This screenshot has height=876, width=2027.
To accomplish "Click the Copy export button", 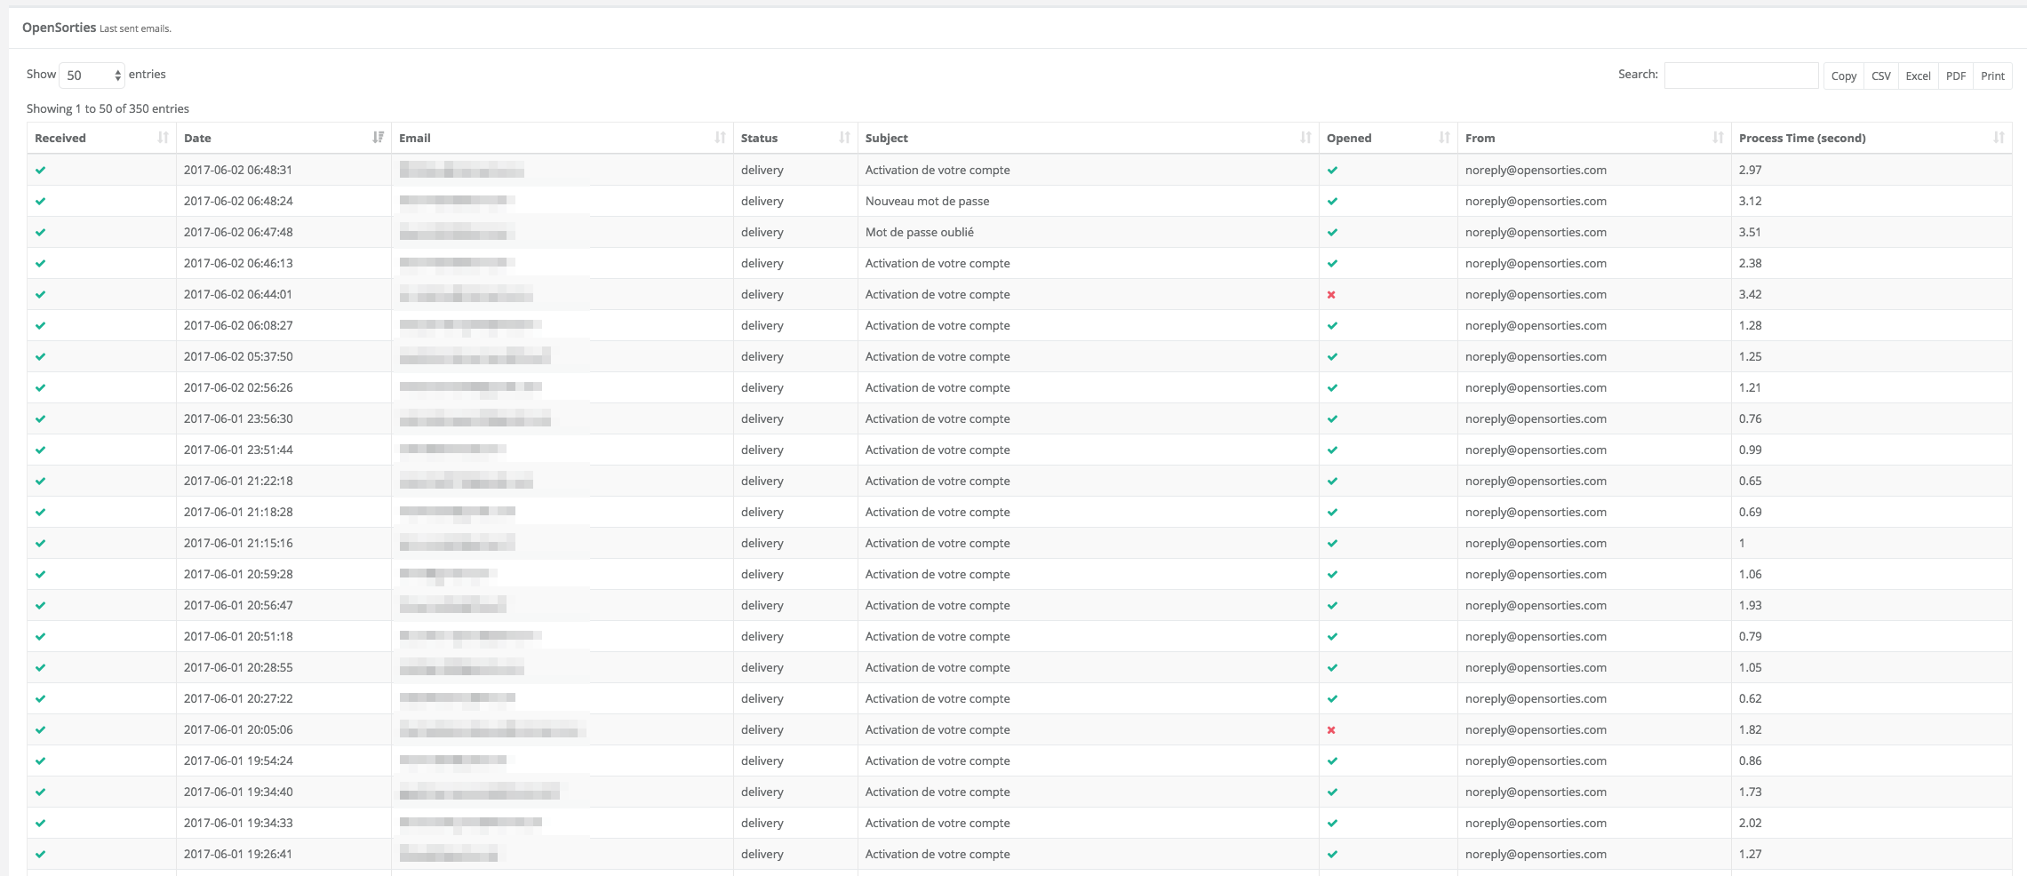I will [x=1843, y=76].
